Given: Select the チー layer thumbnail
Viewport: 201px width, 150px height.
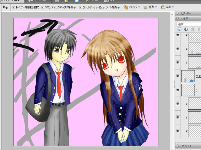Looking at the screenshot, I should [188, 90].
